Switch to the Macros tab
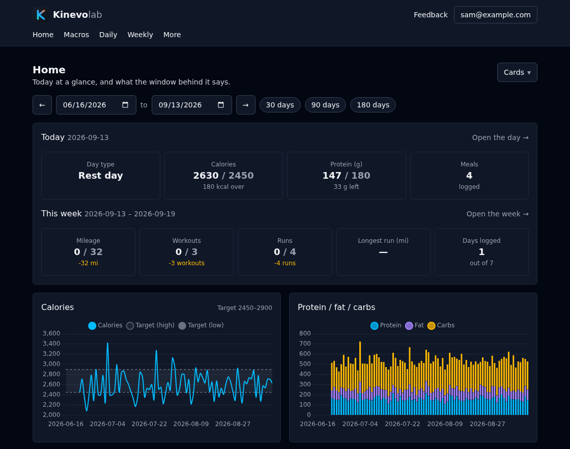The image size is (570, 449). tap(76, 35)
